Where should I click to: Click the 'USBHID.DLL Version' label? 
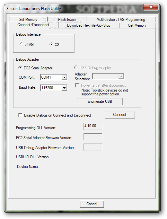32,157
